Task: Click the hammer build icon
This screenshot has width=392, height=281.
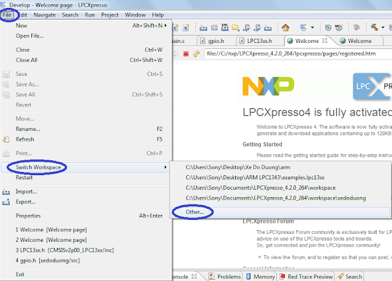Action: coord(374,27)
